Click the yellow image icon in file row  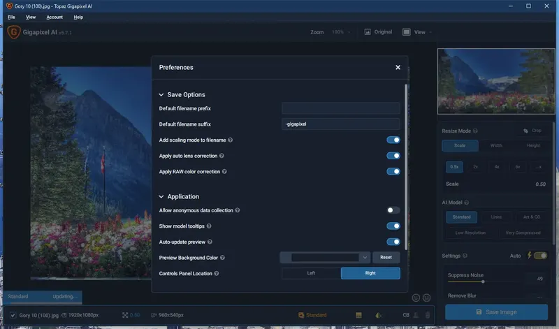click(358, 315)
